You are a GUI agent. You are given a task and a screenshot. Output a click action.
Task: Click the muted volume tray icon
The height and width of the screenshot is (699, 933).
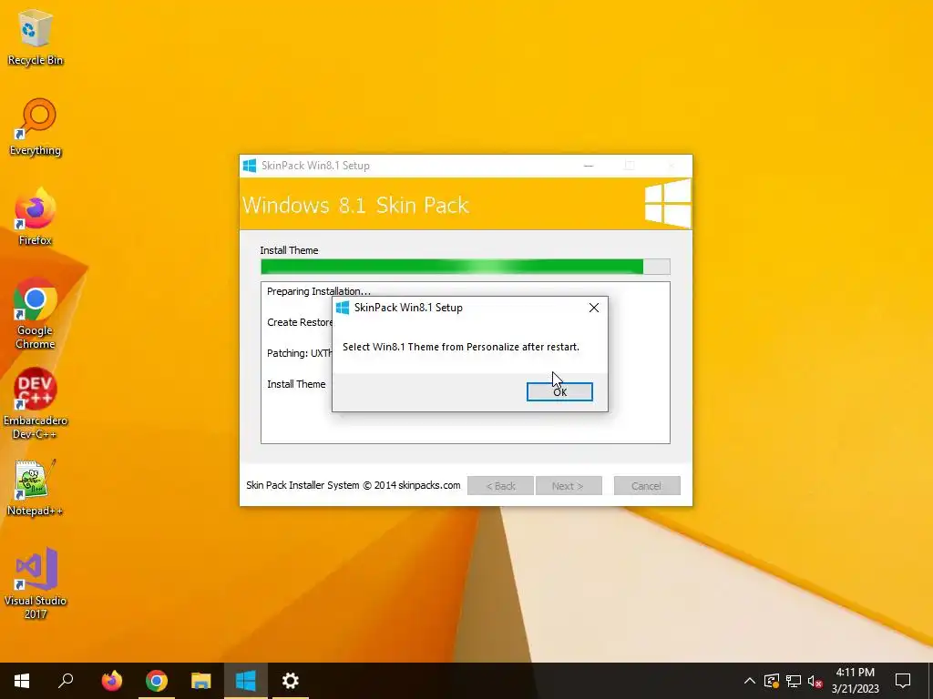point(815,681)
